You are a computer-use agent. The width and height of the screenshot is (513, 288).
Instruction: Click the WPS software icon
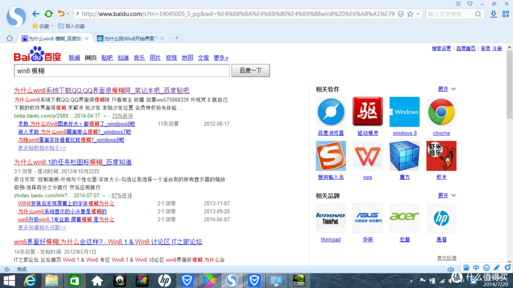coord(367,156)
